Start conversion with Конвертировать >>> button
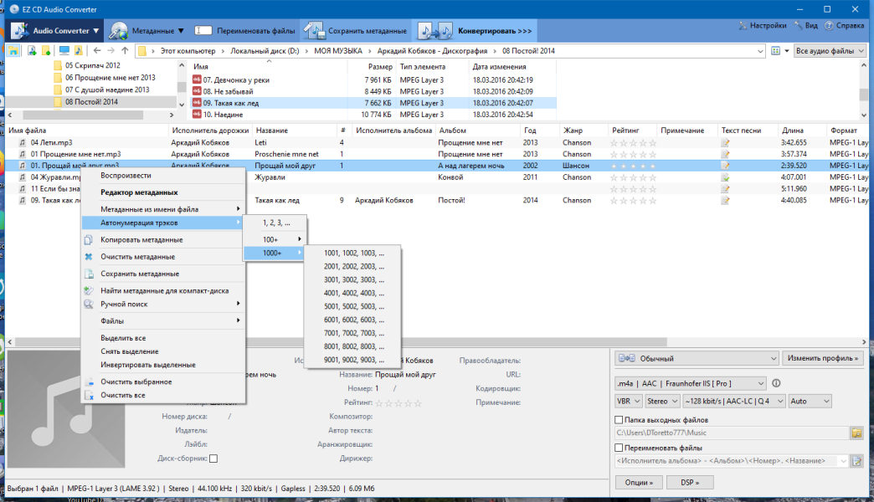 click(x=476, y=31)
